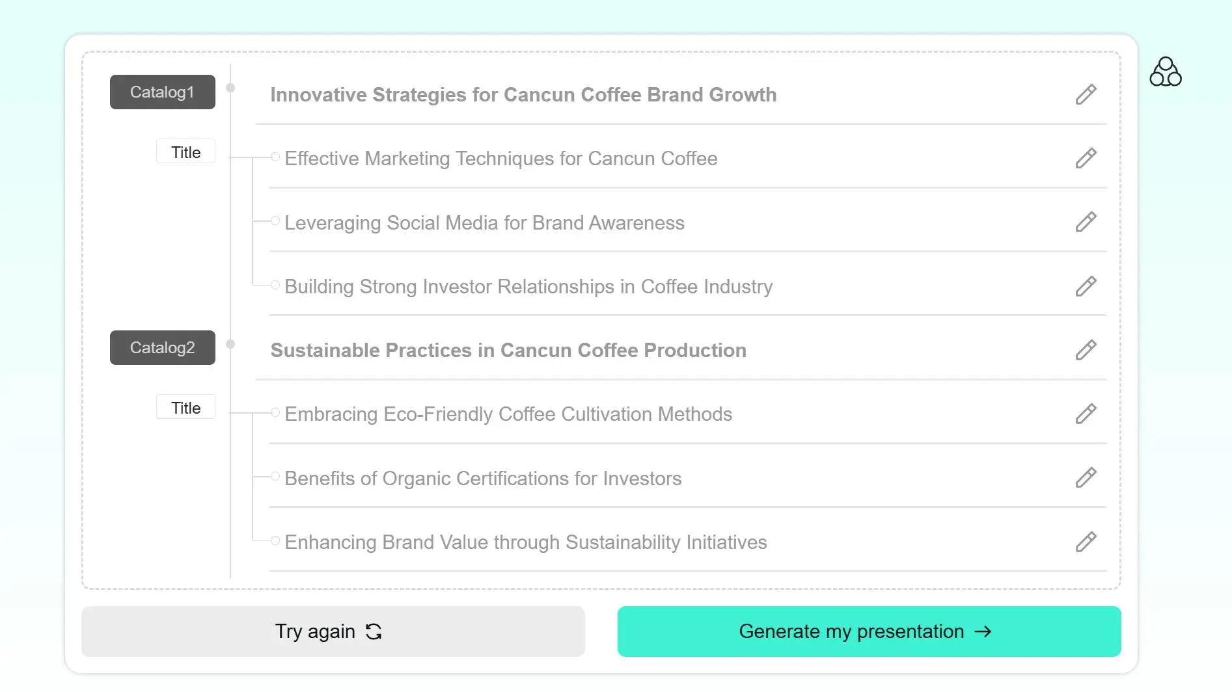Image resolution: width=1232 pixels, height=692 pixels.
Task: Select the Catalog2 label
Action: tap(162, 347)
